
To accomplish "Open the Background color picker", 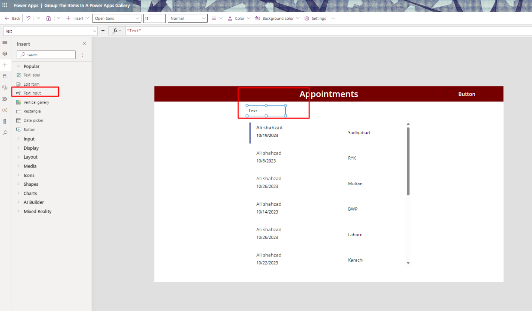I will click(277, 18).
